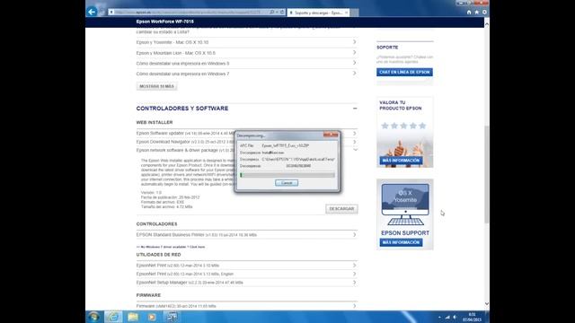
Task: Click the volume speaker tray icon
Action: pyautogui.click(x=455, y=317)
